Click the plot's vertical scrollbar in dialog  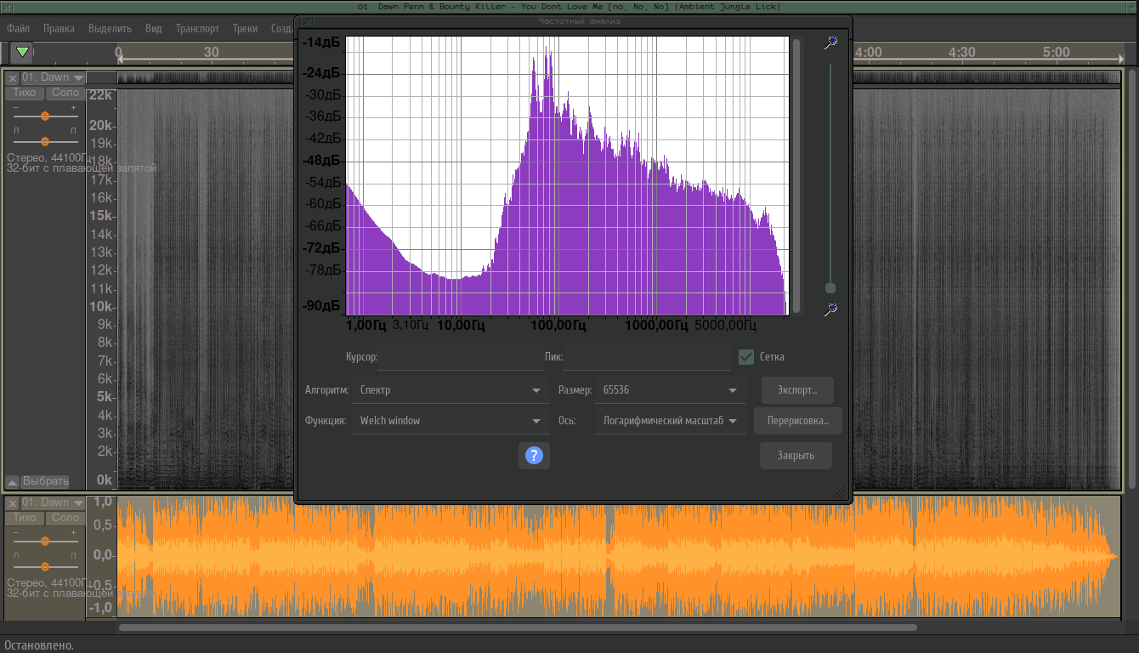[x=796, y=176]
